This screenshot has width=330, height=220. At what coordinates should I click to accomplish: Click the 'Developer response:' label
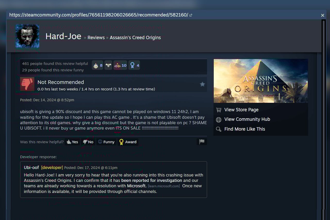click(38, 157)
